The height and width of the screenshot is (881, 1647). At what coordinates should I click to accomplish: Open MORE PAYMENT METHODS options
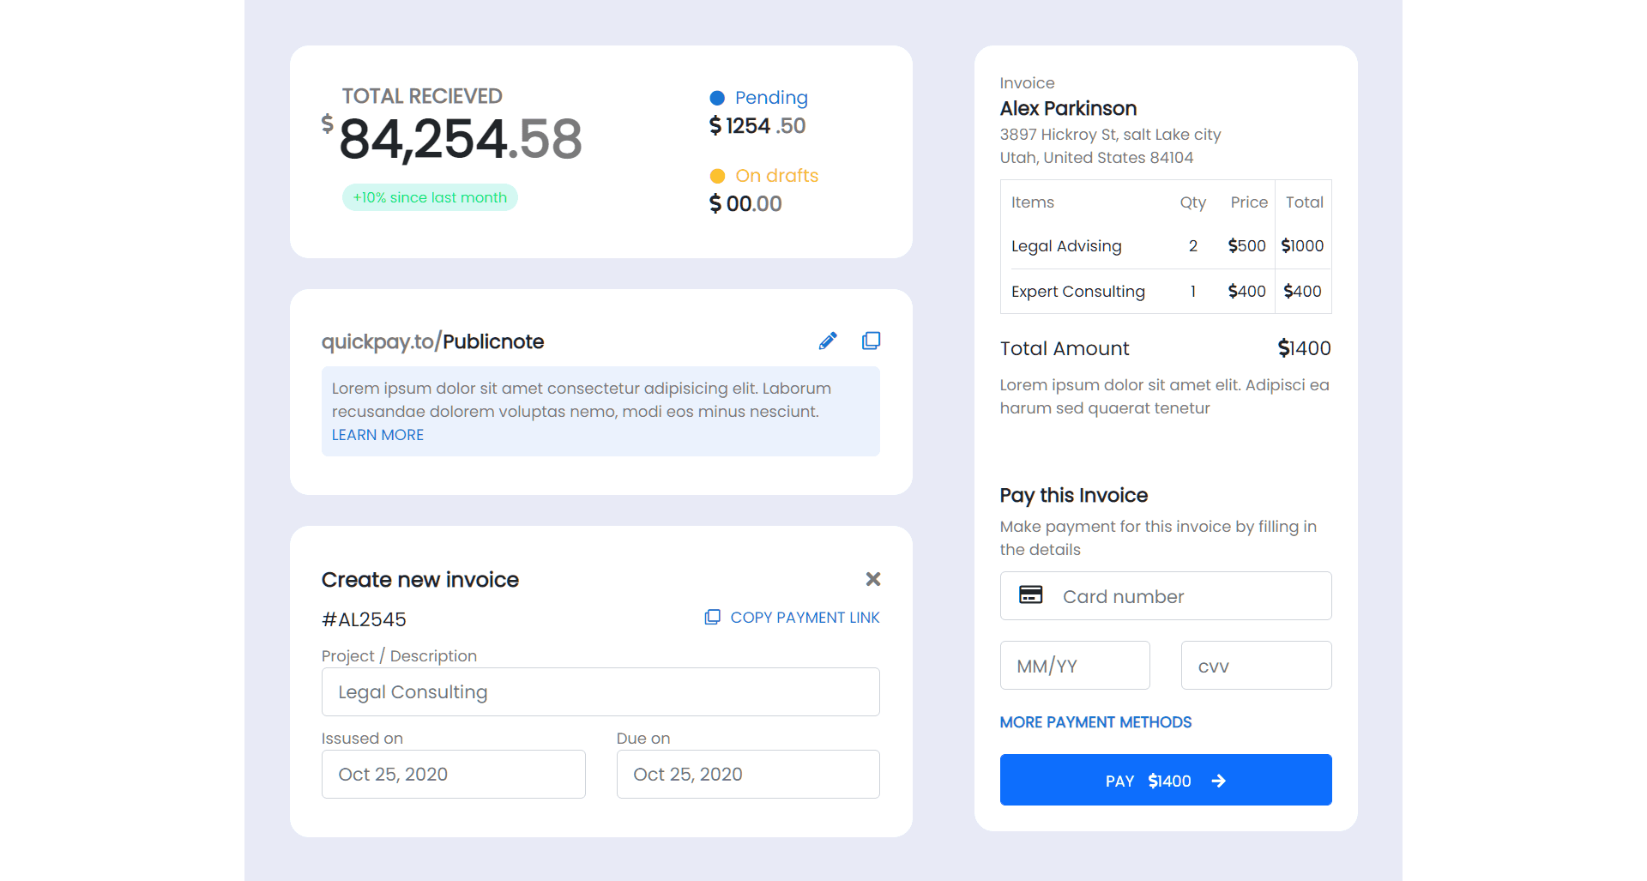coord(1095,722)
